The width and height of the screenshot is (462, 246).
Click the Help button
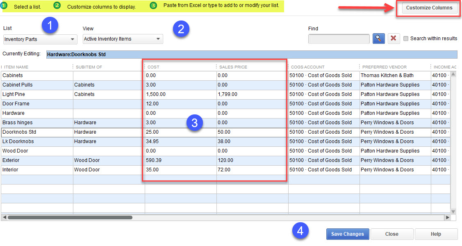click(x=436, y=234)
